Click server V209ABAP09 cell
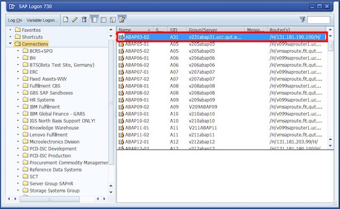The height and width of the screenshot is (209, 340). (x=203, y=107)
